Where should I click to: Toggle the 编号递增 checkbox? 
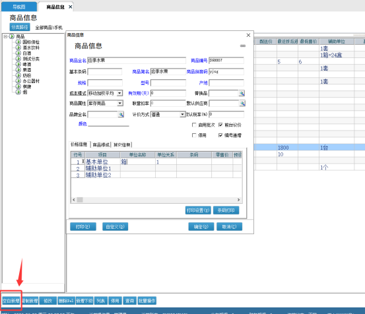point(220,135)
